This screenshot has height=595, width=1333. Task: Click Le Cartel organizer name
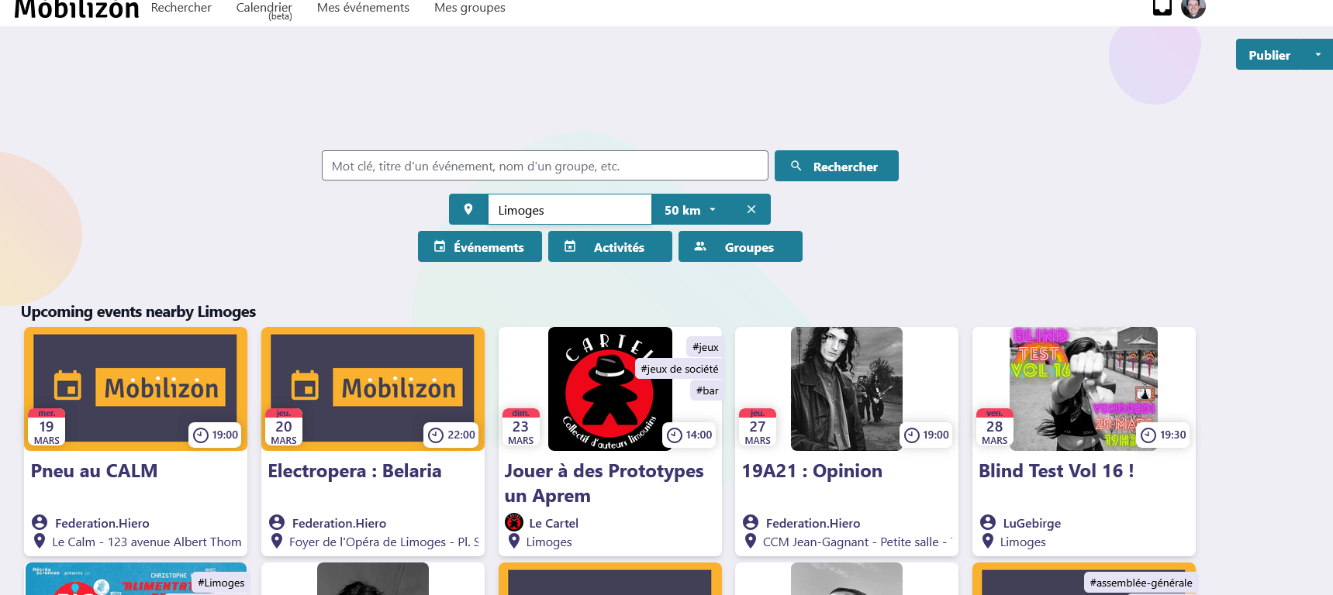pyautogui.click(x=554, y=523)
